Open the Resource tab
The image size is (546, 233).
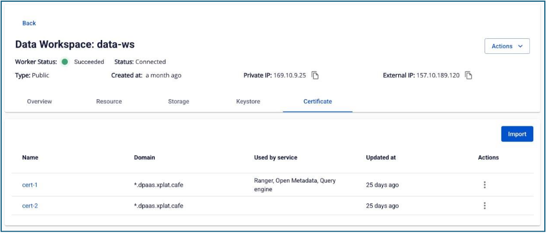[109, 101]
